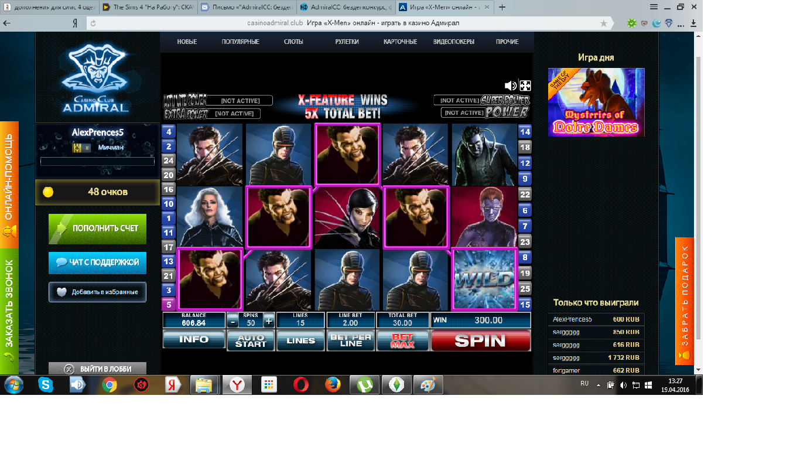The image size is (800, 450).
Task: Open uTorrent from the taskbar
Action: [364, 385]
